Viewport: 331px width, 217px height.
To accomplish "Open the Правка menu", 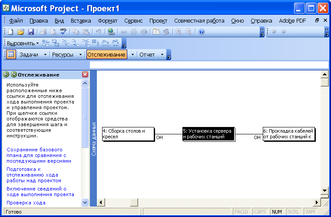I will 39,21.
